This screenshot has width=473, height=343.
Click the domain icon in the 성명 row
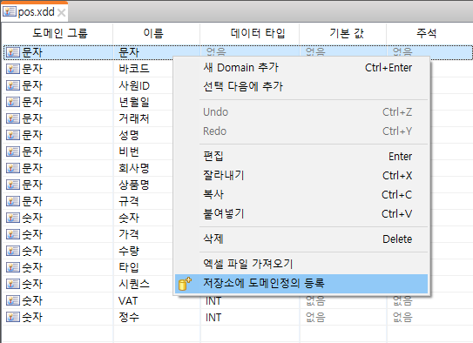(13, 135)
